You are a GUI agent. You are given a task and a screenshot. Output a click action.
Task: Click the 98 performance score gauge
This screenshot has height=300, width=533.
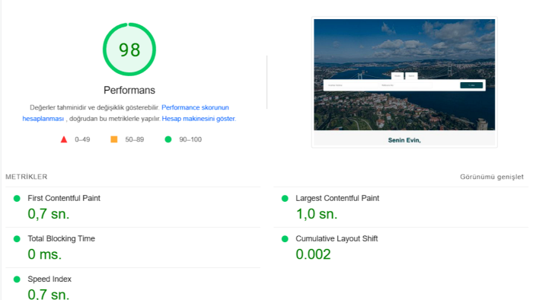(x=129, y=49)
